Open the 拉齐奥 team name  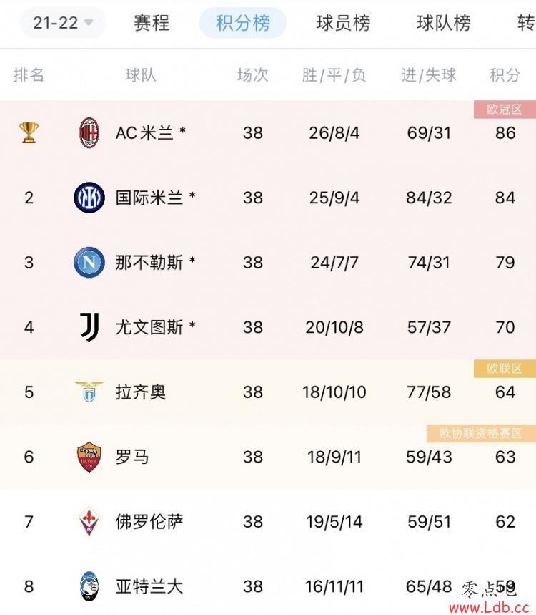[141, 392]
